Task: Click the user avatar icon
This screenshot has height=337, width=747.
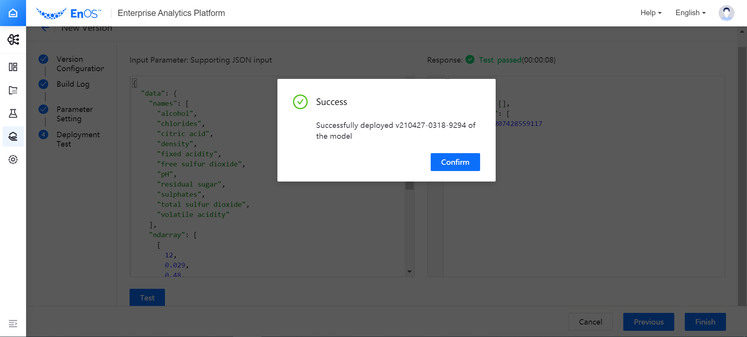Action: click(726, 13)
